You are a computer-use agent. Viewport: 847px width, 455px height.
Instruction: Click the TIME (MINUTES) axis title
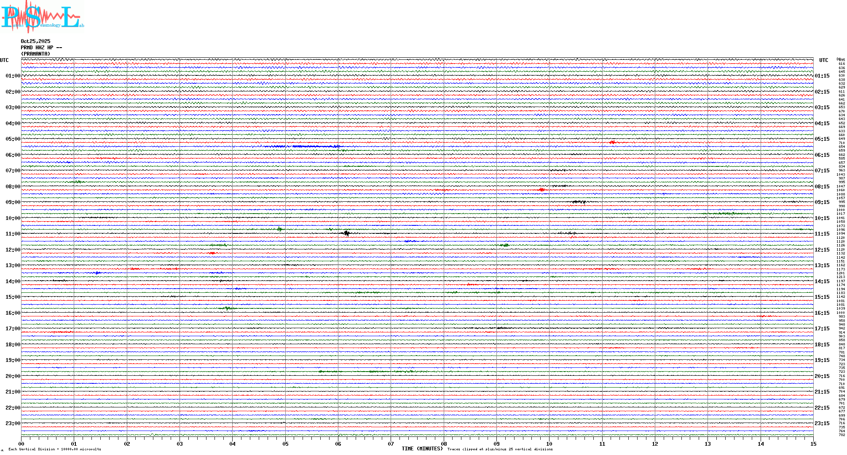coord(422,449)
